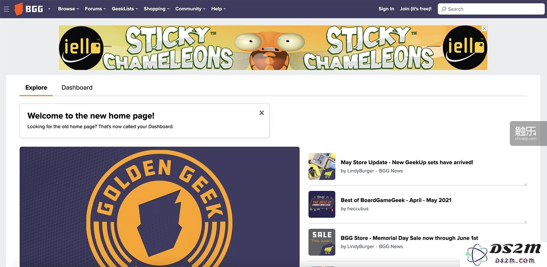The width and height of the screenshot is (547, 267).
Task: Close the Sticky Chameleons ad
Action: tap(484, 28)
